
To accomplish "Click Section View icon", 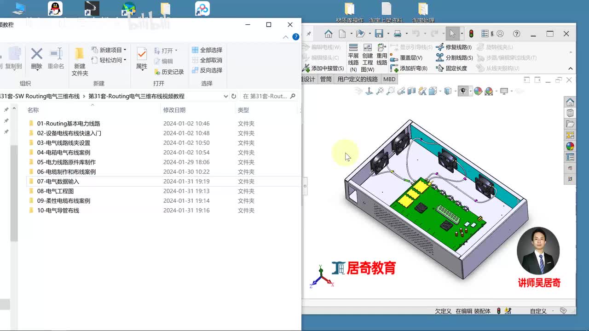I will pos(412,91).
